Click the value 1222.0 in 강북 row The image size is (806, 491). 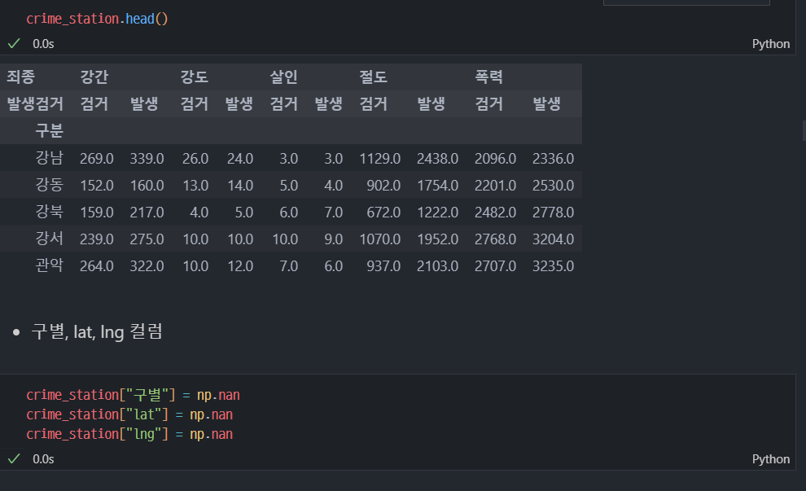(437, 212)
